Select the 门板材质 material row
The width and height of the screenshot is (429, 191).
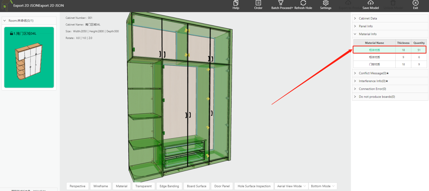390,64
